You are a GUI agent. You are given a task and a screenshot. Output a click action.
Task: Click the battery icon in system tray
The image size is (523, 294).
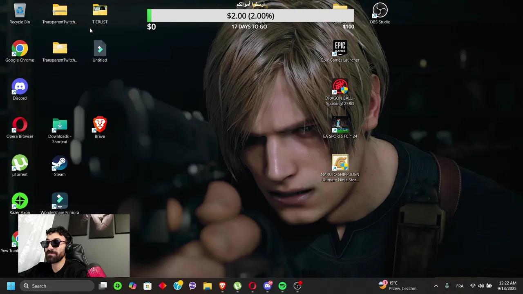(489, 286)
